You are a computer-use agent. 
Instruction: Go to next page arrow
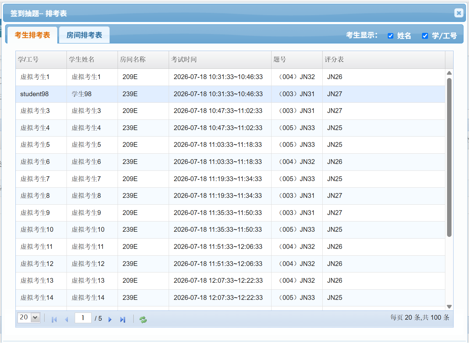tap(110, 319)
